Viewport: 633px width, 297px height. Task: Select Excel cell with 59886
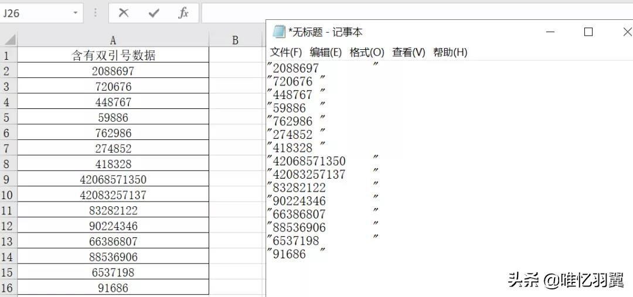click(x=113, y=117)
